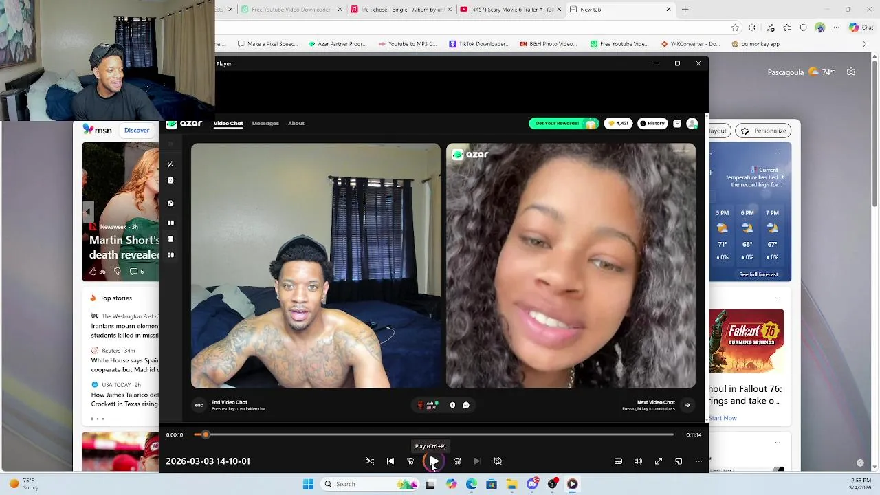Click the 4,421 gems counter in video
The height and width of the screenshot is (495, 880).
tap(618, 124)
